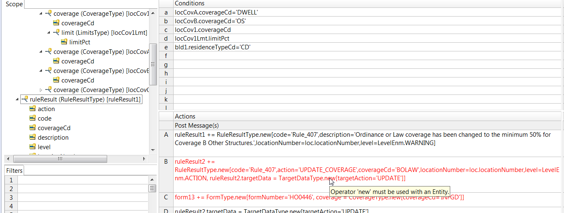This screenshot has width=564, height=213.
Task: Collapse the locCovB coverage tree node
Action: 41,71
